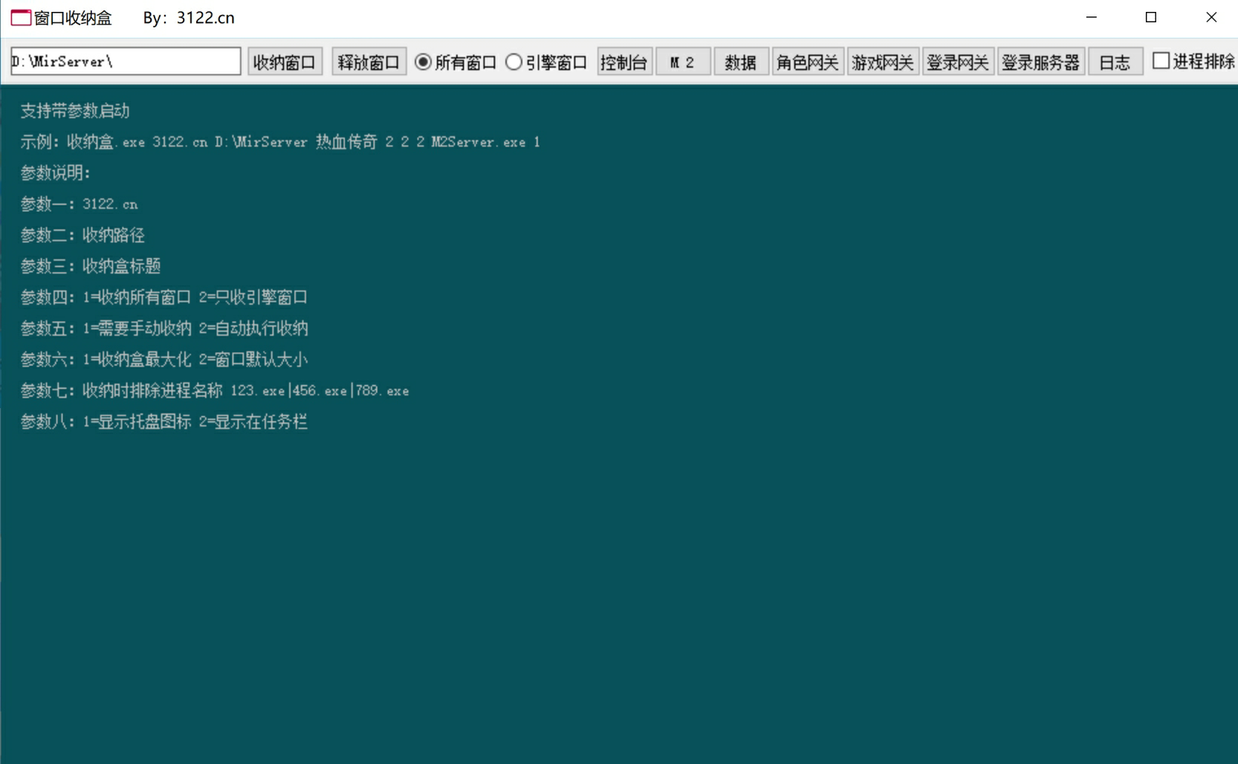The height and width of the screenshot is (764, 1238).
Task: Switch to the 角色网关 window
Action: pyautogui.click(x=808, y=62)
